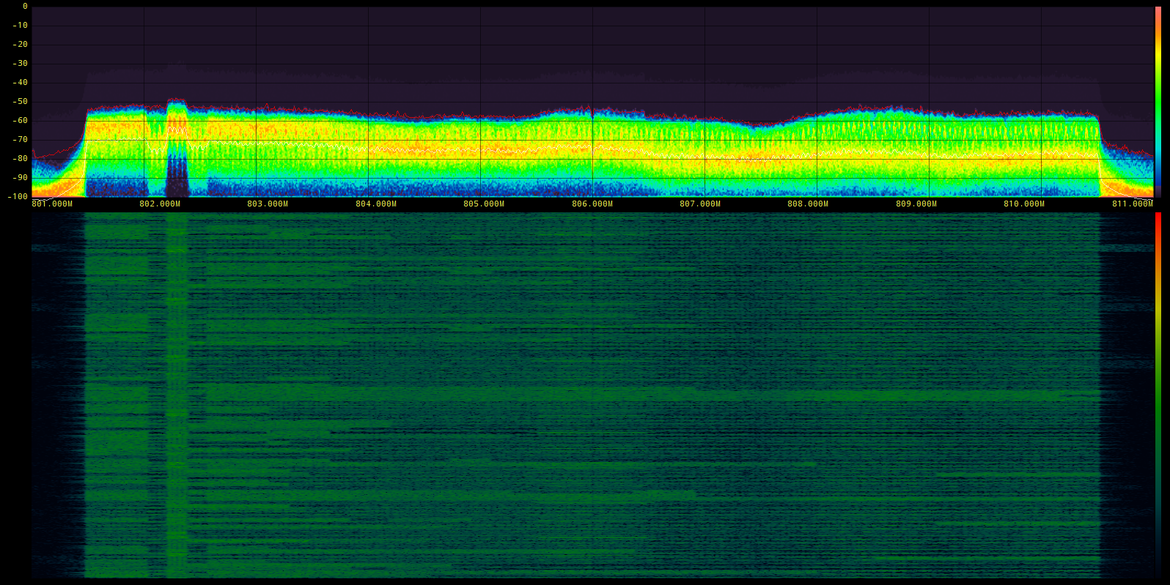1170x585 pixels.
Task: Click the bright vertical stripe in the waterfall
Action: point(177,395)
